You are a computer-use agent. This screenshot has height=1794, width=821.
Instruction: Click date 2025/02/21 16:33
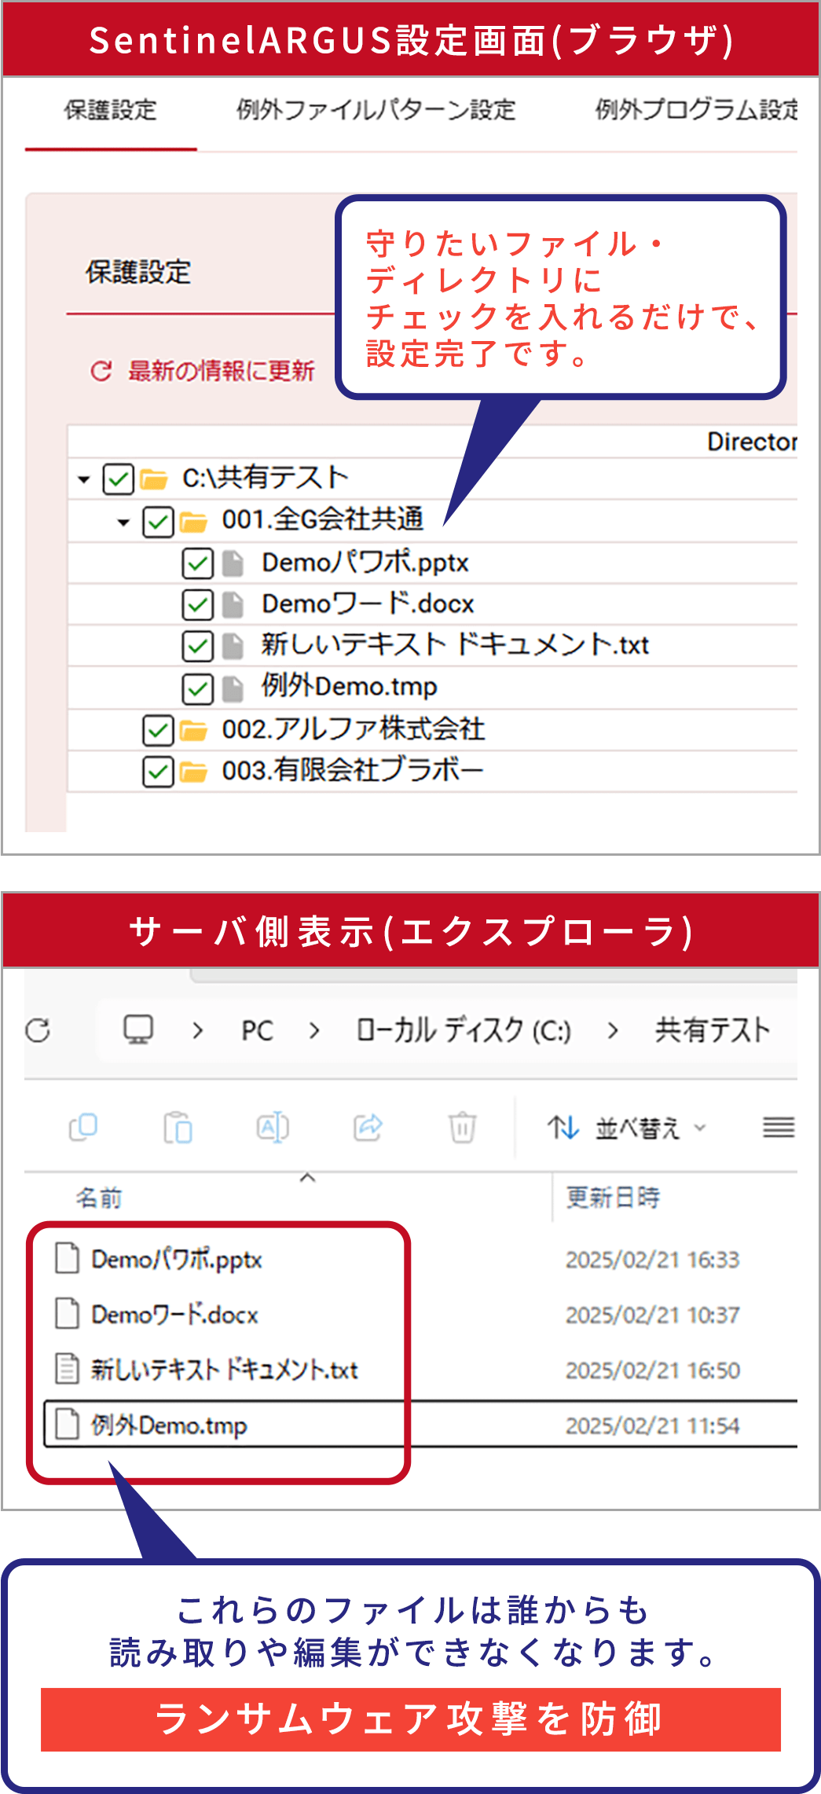click(652, 1260)
